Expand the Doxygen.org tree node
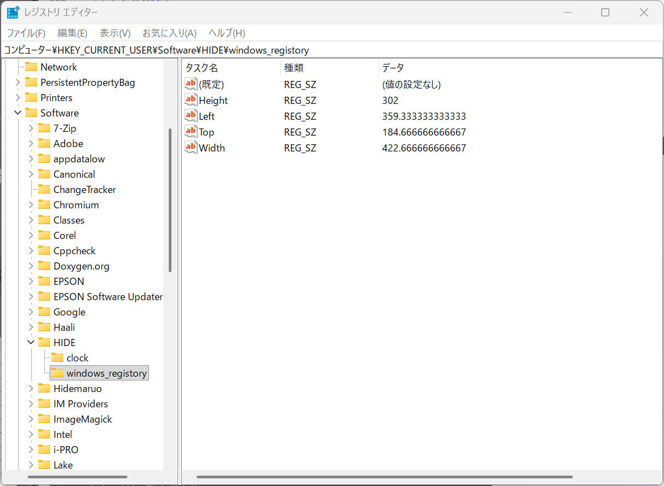Image resolution: width=664 pixels, height=486 pixels. click(31, 266)
